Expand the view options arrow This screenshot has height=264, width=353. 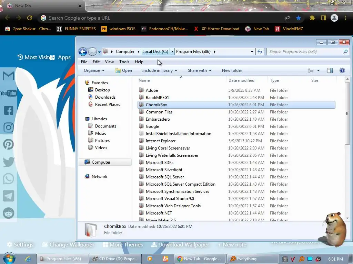318,70
